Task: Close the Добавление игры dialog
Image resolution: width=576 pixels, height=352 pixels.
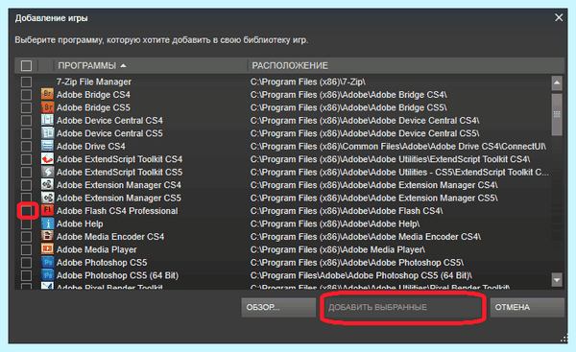Action: (559, 17)
